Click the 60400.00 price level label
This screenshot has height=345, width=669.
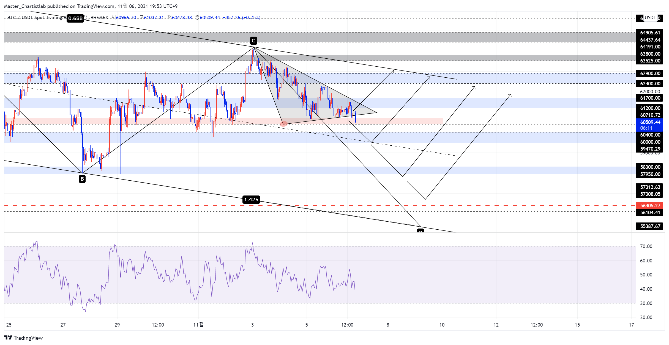pos(650,135)
